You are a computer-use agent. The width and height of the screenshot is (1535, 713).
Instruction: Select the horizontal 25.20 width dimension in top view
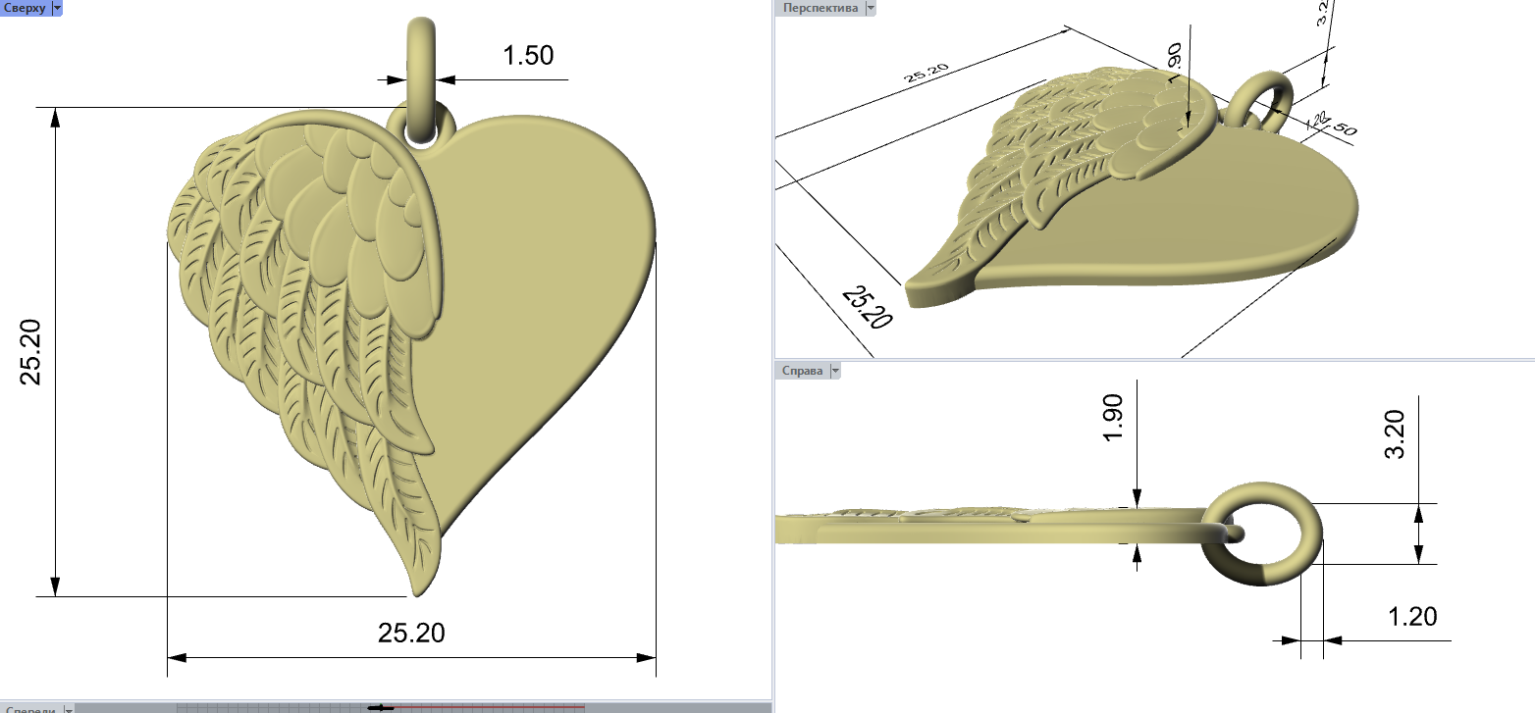coord(411,633)
